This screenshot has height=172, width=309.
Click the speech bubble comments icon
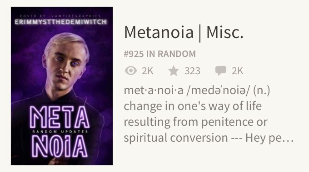pyautogui.click(x=221, y=71)
